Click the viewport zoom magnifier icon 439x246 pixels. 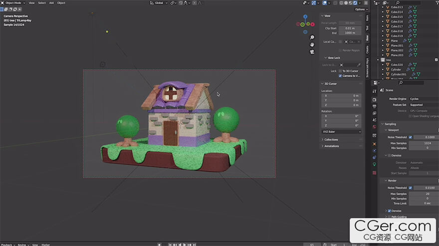click(312, 37)
